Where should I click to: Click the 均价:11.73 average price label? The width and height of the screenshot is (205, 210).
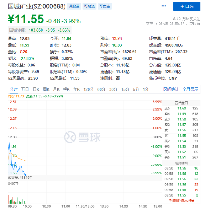click(x=16, y=96)
